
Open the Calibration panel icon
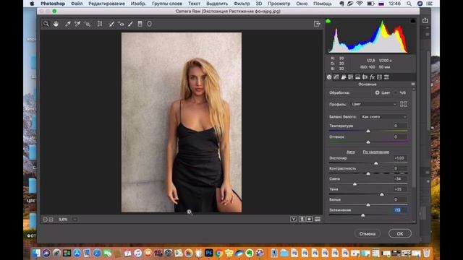pyautogui.click(x=379, y=77)
